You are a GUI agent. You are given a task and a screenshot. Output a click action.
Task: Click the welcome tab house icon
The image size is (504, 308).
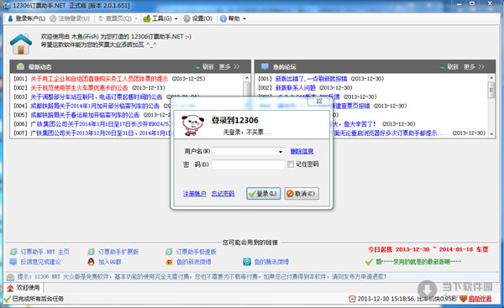(x=10, y=288)
